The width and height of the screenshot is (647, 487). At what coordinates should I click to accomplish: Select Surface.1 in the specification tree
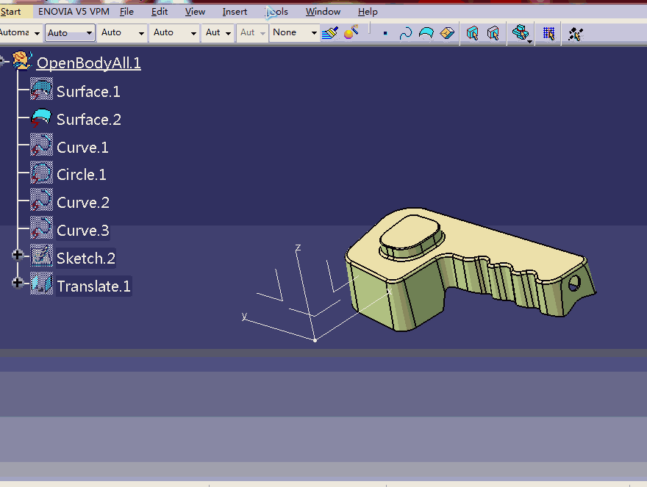click(x=88, y=92)
